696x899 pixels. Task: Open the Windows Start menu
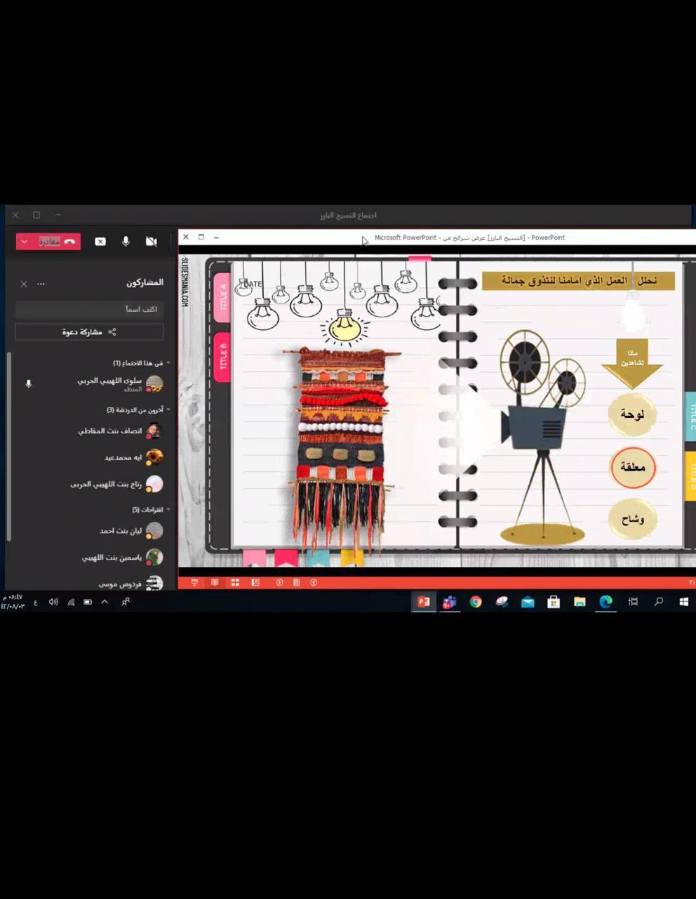[x=683, y=602]
